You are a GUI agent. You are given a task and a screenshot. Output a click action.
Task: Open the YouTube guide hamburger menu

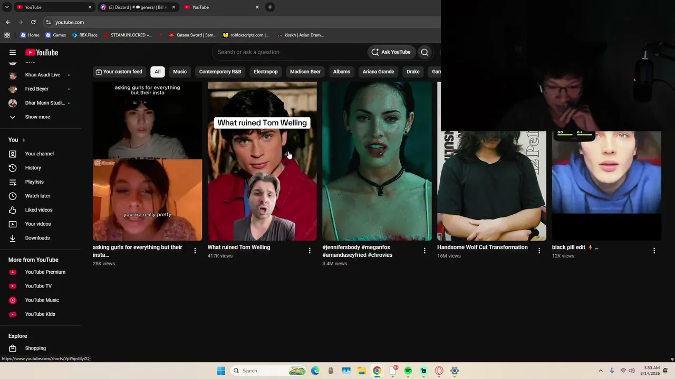coord(13,52)
